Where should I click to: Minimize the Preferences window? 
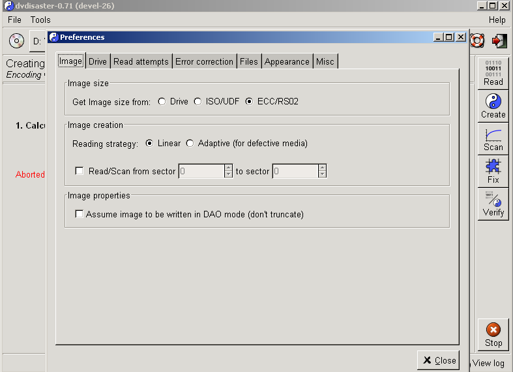click(x=438, y=37)
